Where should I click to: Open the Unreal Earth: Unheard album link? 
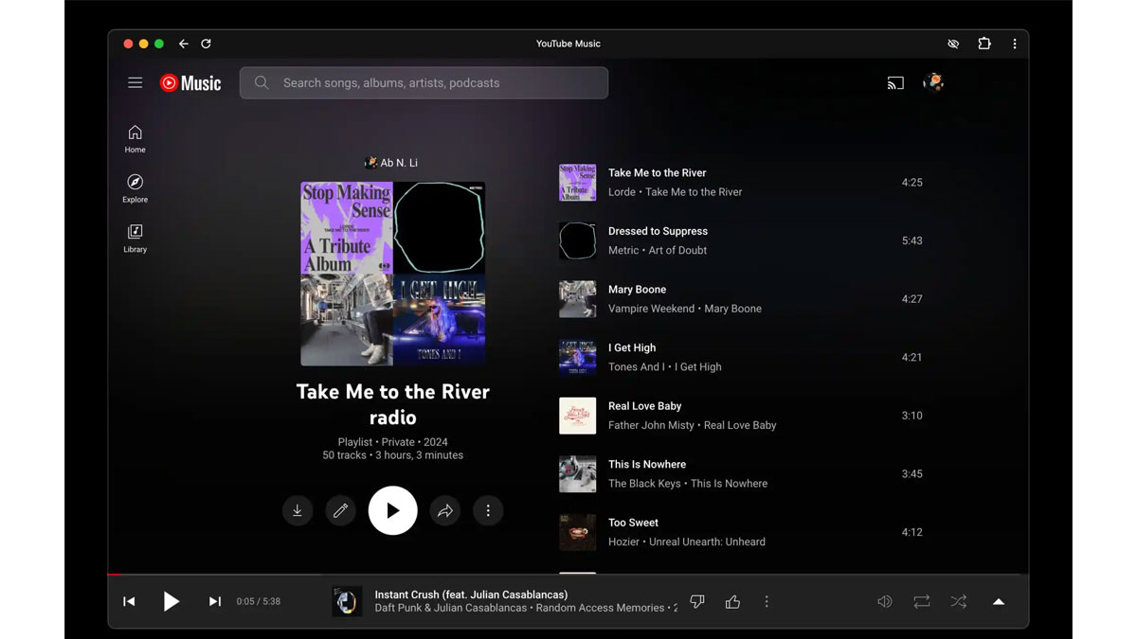pos(707,542)
